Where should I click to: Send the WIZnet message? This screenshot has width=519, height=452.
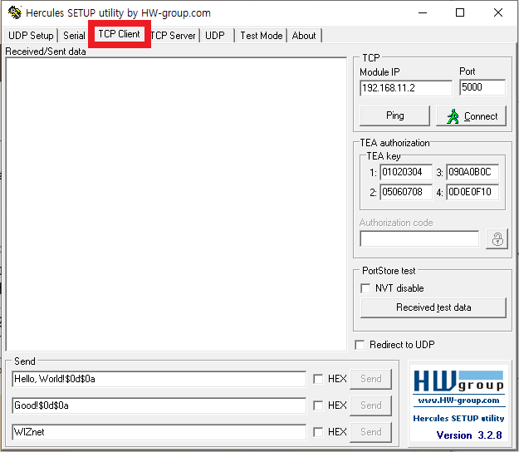[x=370, y=432]
